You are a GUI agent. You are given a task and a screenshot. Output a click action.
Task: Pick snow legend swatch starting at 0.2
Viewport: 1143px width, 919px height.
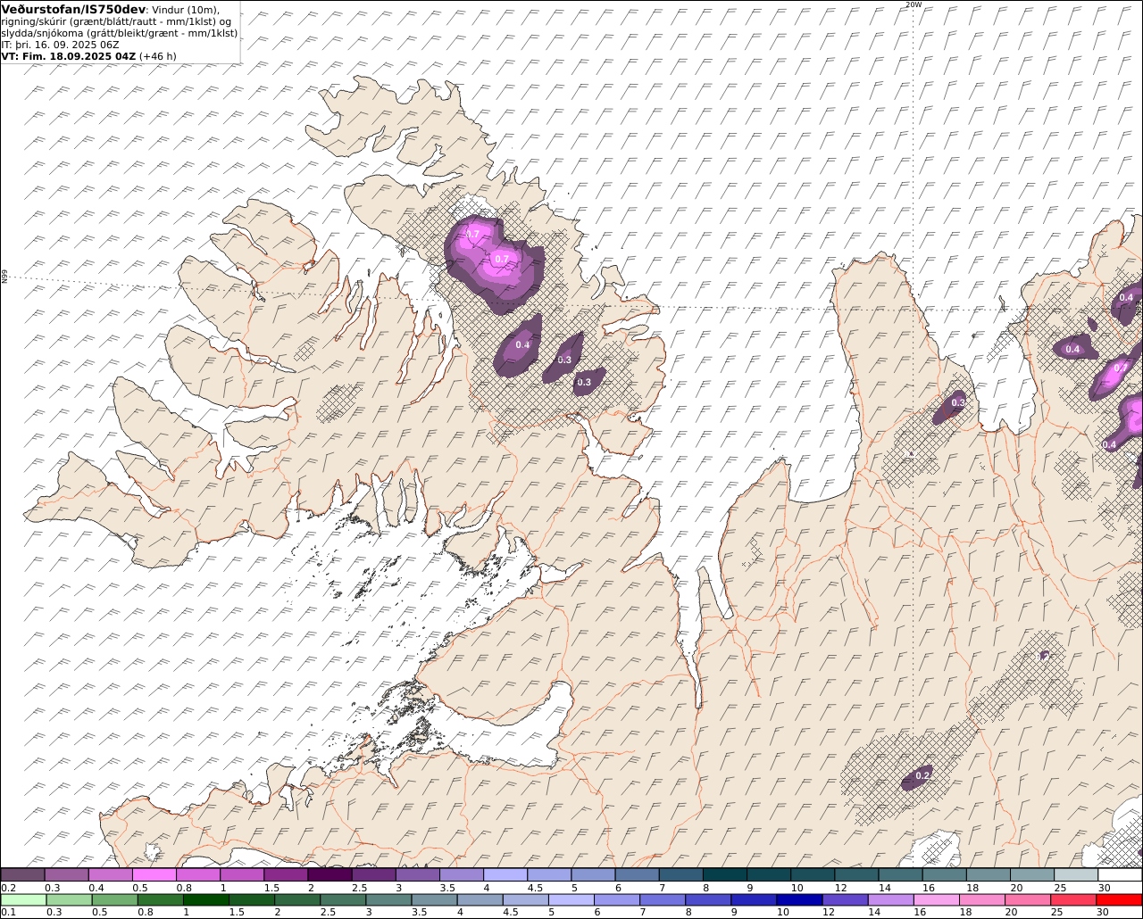pyautogui.click(x=22, y=874)
